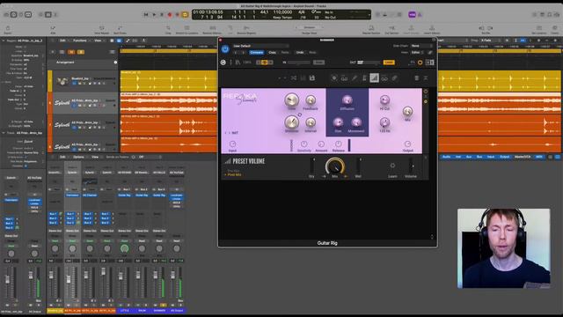Click the input Gate button in Guitar Rig
This screenshot has width=563, height=317.
click(318, 63)
